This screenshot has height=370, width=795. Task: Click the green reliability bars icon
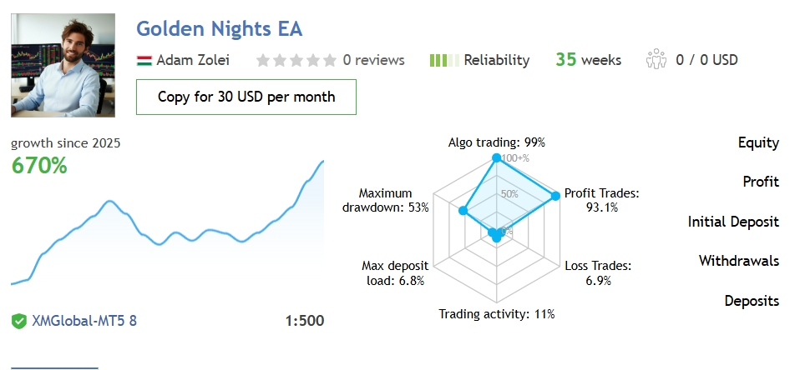click(443, 60)
